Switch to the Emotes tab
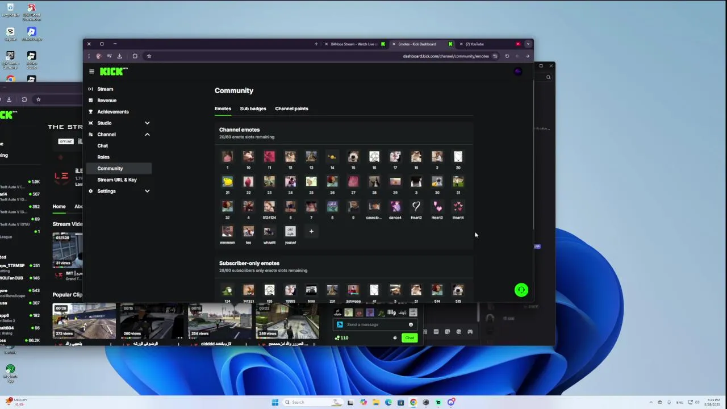 point(223,108)
